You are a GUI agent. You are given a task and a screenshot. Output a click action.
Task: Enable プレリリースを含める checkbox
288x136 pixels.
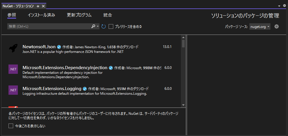click(x=111, y=27)
